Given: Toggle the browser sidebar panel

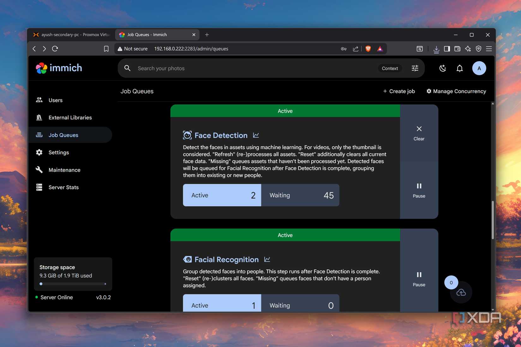Looking at the screenshot, I should [x=447, y=49].
